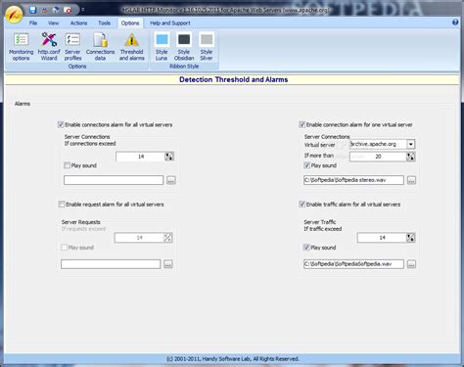Toggle Play sound for one virtual server alarm

(306, 165)
